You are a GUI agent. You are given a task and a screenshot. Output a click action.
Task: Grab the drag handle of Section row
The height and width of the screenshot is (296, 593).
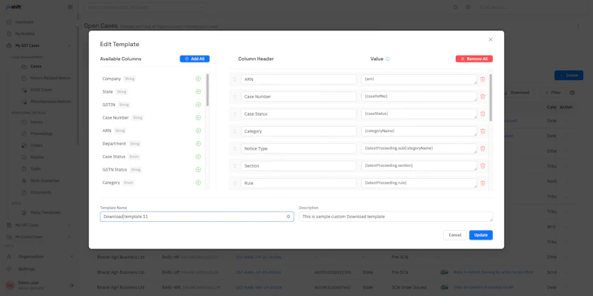pos(234,165)
